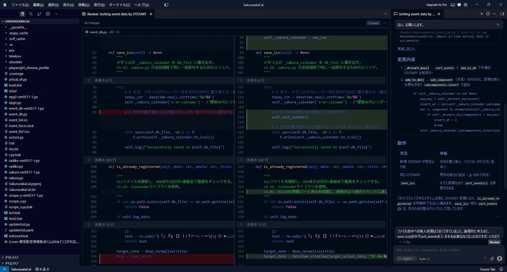
Task: Open the ターミナル(T) menu
Action: point(120,5)
